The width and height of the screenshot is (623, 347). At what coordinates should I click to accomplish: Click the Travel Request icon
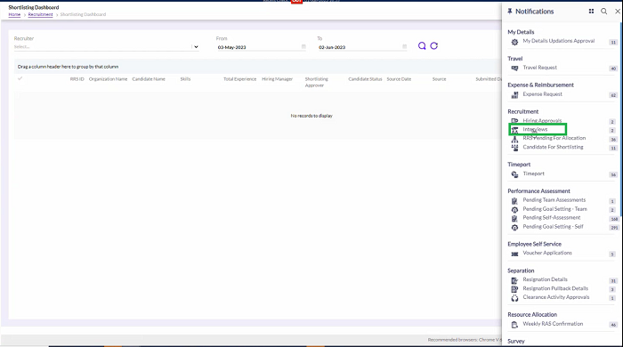pos(514,69)
